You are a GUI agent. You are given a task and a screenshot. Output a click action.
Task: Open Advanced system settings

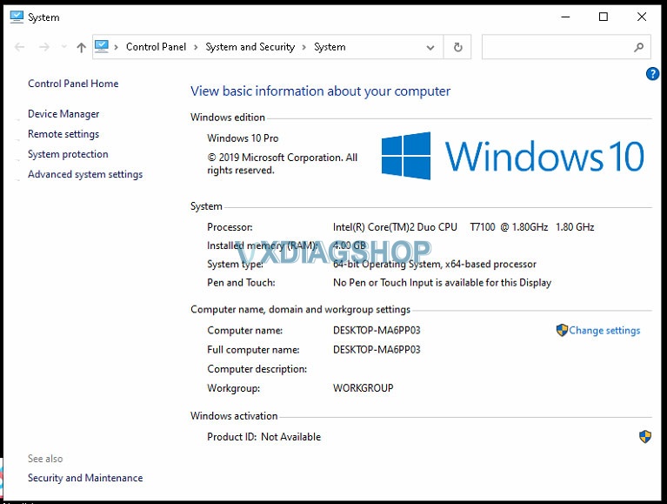coord(85,174)
